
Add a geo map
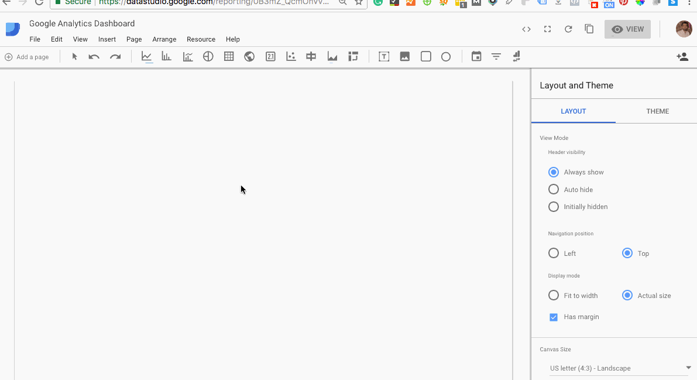click(x=249, y=56)
